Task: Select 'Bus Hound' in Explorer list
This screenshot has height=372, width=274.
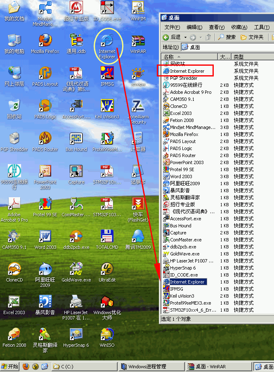Action: coord(180,226)
